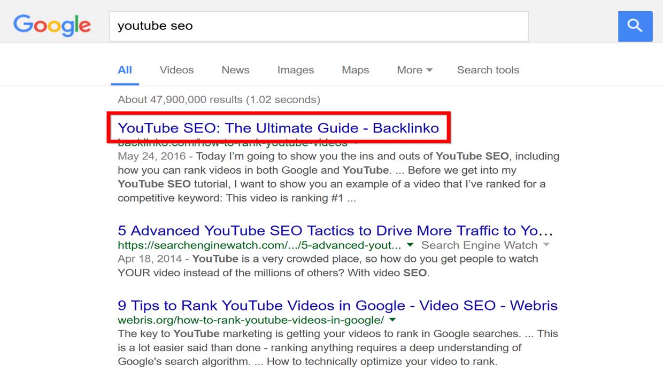This screenshot has height=373, width=663.
Task: Click snippet line 'YOUR video instead of the millions'
Action: 274,273
